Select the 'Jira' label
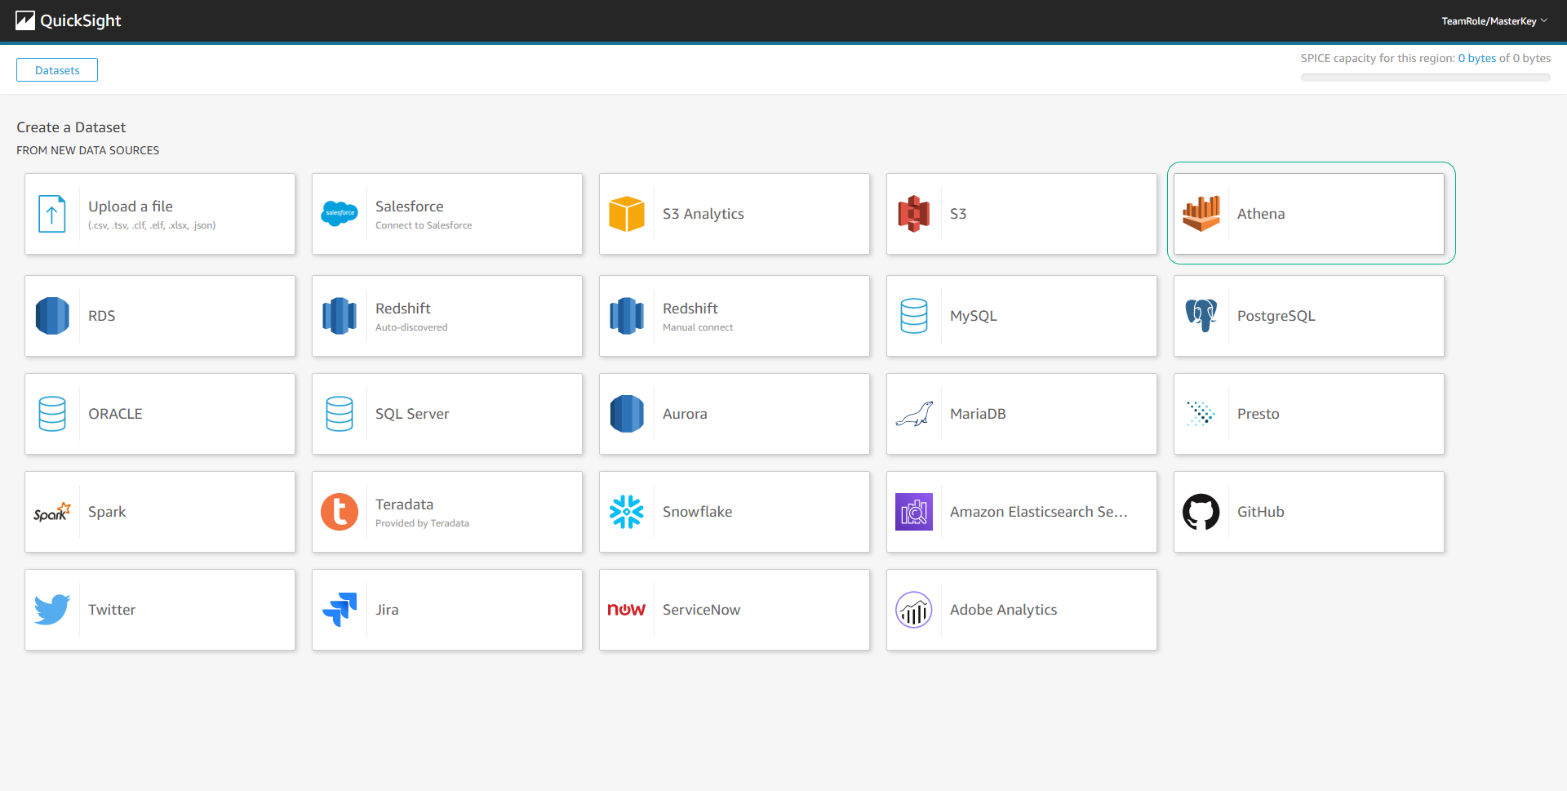Image resolution: width=1567 pixels, height=791 pixels. click(387, 610)
